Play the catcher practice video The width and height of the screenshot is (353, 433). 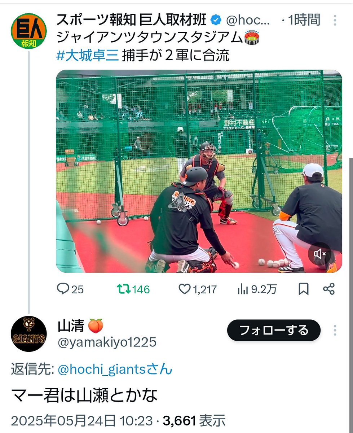click(x=199, y=171)
